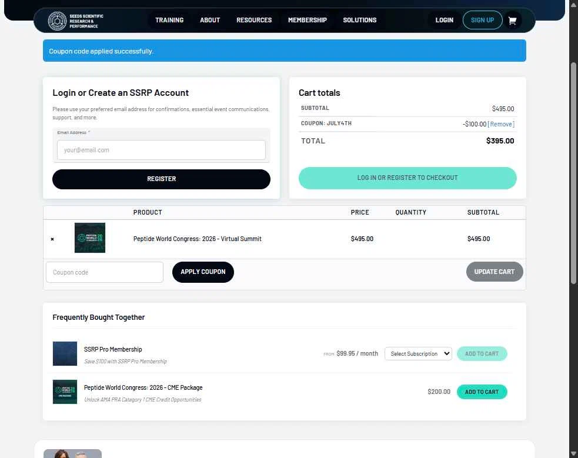Click the $395.00 total amount
This screenshot has width=578, height=458.
pyautogui.click(x=500, y=141)
